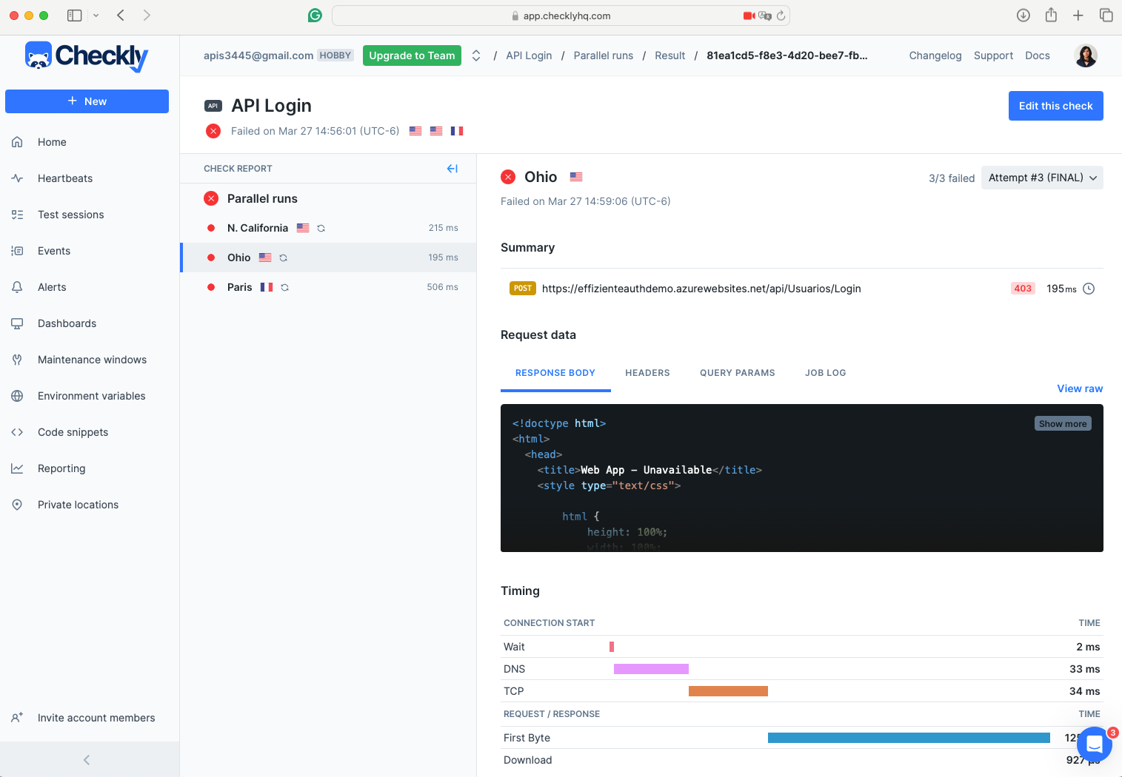The image size is (1122, 777).
Task: Click the 3/3 failed label
Action: point(952,178)
